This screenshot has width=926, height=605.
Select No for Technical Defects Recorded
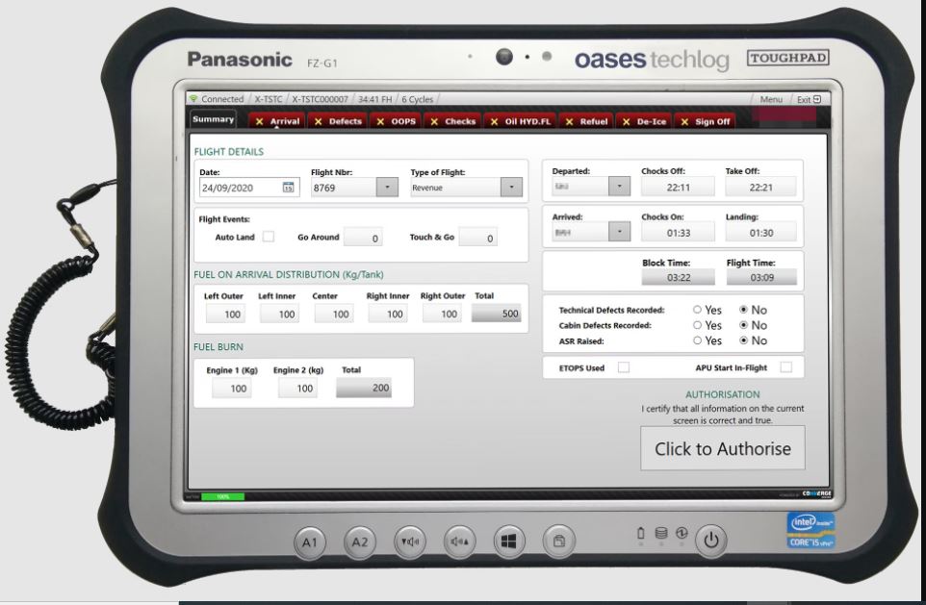[743, 310]
